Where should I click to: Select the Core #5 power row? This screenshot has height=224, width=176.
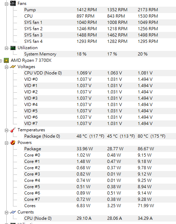[100, 187]
